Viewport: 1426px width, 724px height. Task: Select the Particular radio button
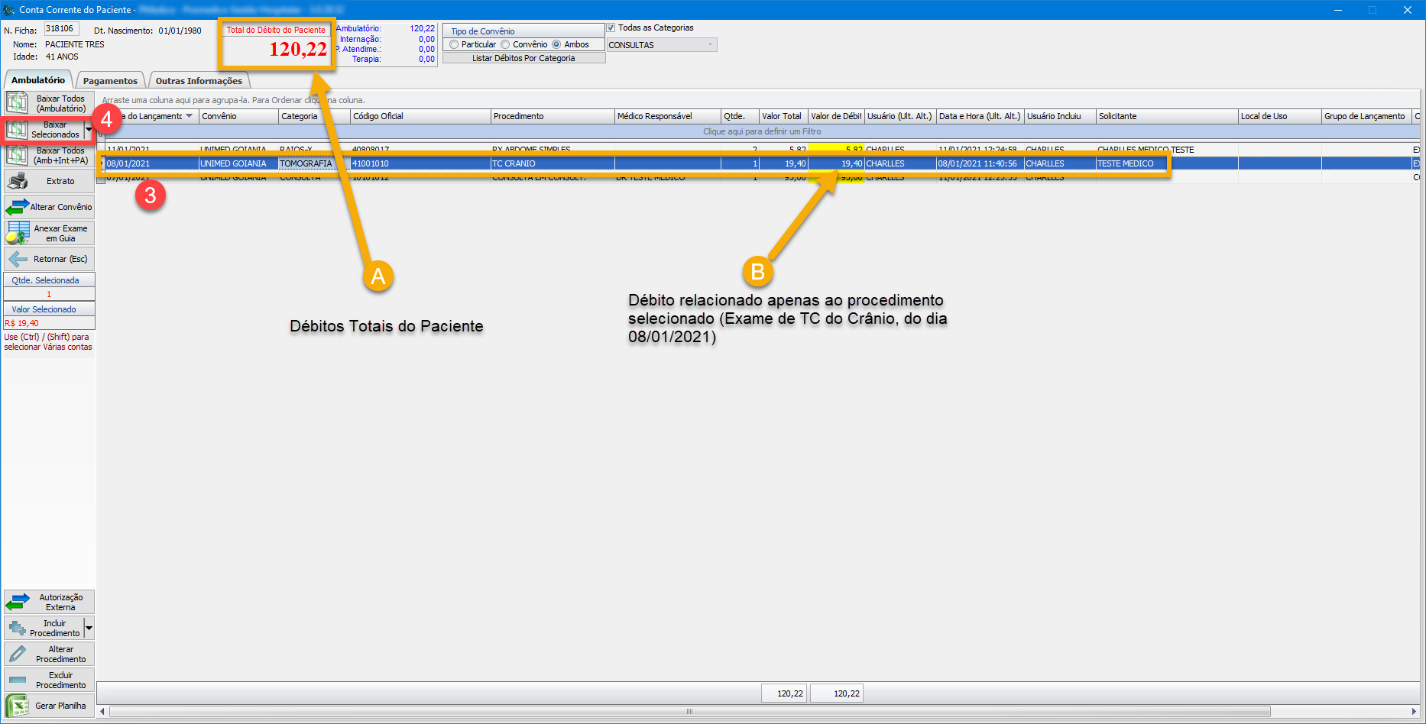(455, 44)
